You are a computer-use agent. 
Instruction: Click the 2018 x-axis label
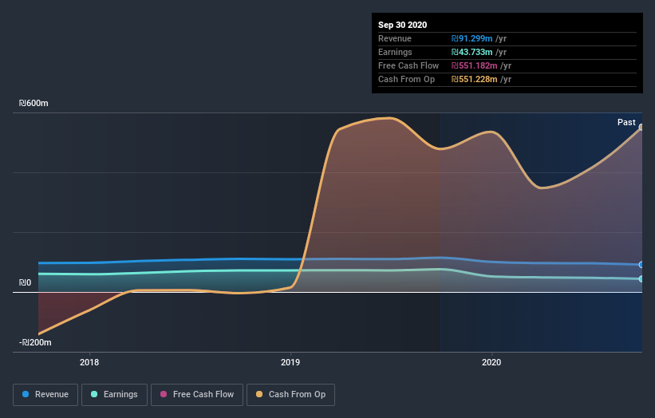[x=89, y=362]
